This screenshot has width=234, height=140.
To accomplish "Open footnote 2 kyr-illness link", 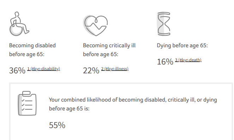I will [115, 69].
